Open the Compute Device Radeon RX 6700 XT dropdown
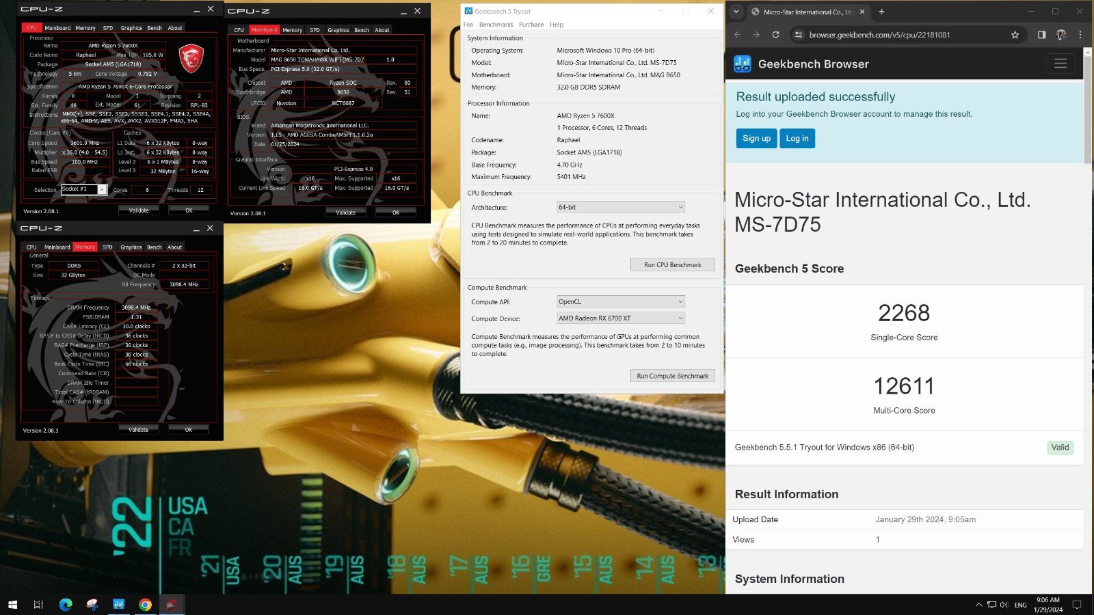Screen dimensions: 1094x615 pos(621,318)
